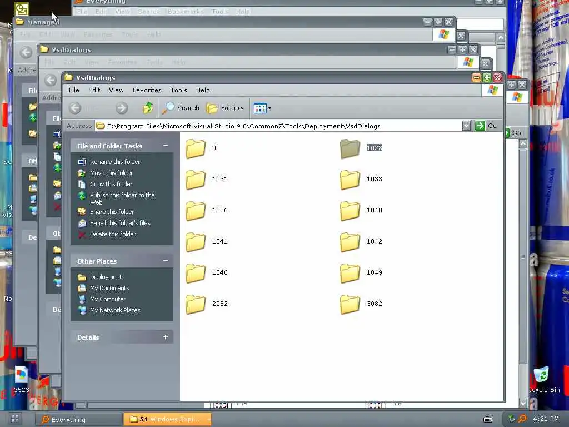The width and height of the screenshot is (569, 427).
Task: Select folder 1040
Action: [350, 211]
